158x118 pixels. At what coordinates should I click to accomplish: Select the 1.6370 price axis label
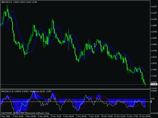tap(154, 7)
